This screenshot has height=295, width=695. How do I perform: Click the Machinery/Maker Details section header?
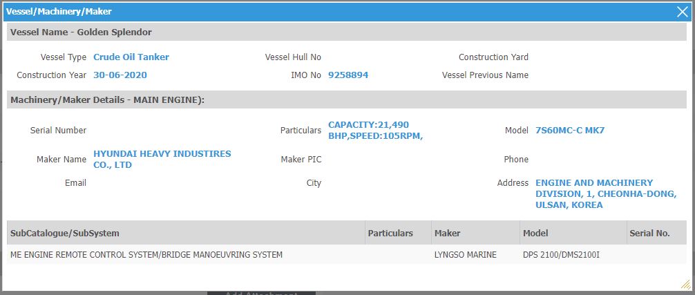[347, 100]
